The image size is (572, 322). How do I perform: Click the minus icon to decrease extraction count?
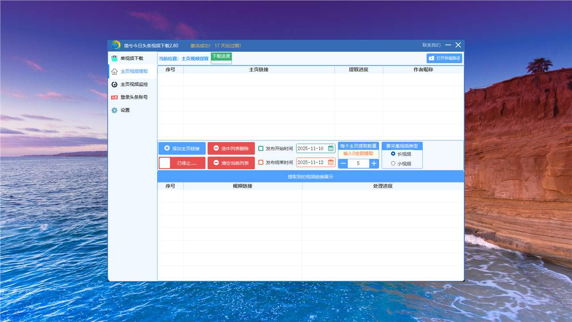click(343, 164)
